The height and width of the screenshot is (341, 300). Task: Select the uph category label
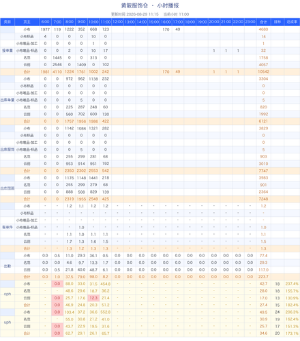pyautogui.click(x=7, y=322)
